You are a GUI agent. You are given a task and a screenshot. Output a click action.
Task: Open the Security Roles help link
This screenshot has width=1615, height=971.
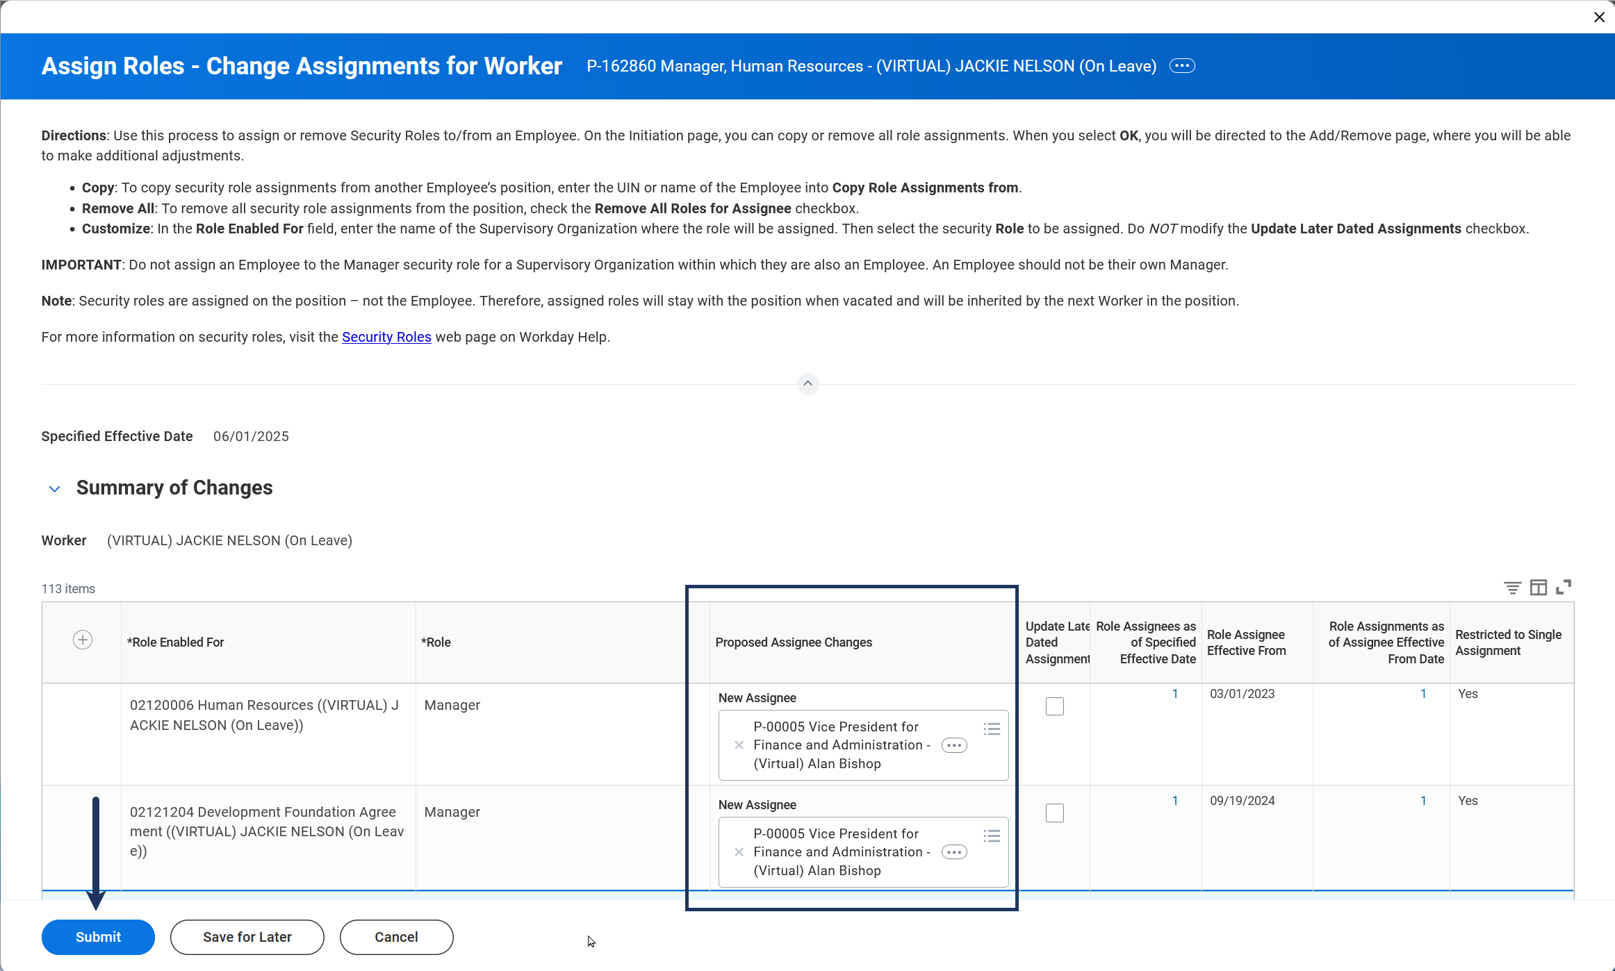click(x=386, y=337)
